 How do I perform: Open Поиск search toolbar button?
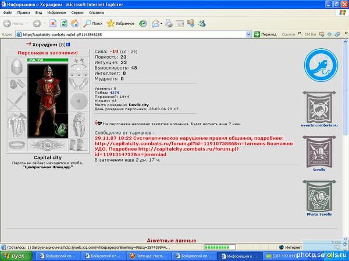pos(93,23)
